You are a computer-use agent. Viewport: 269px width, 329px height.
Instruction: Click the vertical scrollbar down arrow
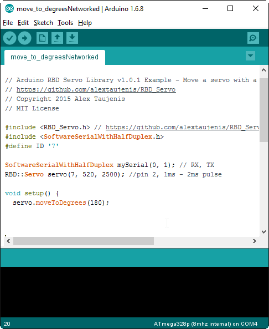click(264, 232)
